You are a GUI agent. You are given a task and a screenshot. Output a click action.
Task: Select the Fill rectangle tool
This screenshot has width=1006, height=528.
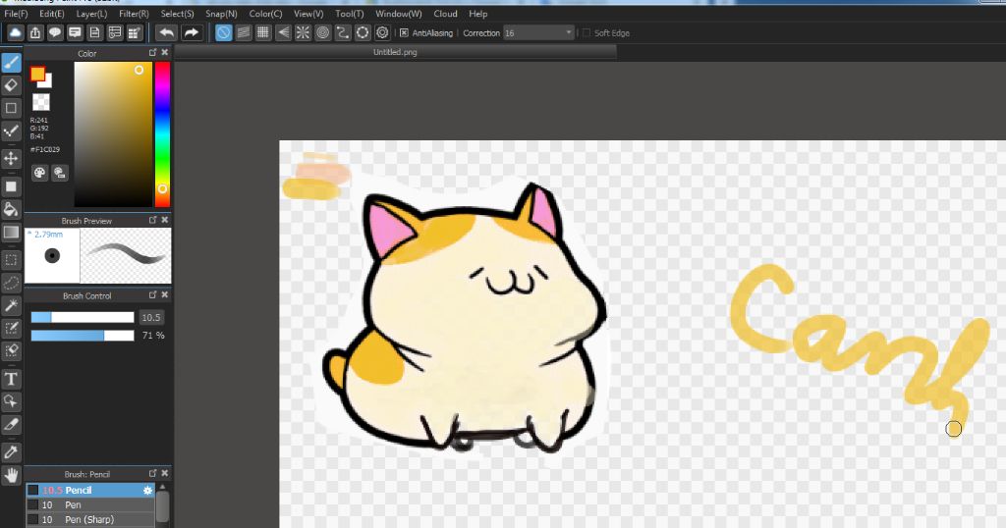click(11, 186)
